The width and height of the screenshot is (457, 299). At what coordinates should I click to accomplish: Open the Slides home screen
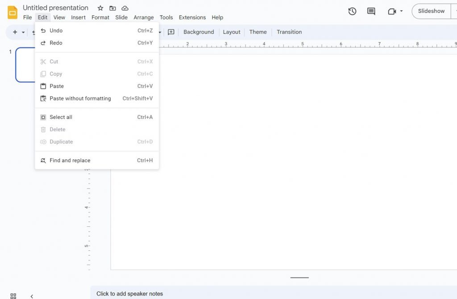pyautogui.click(x=12, y=12)
